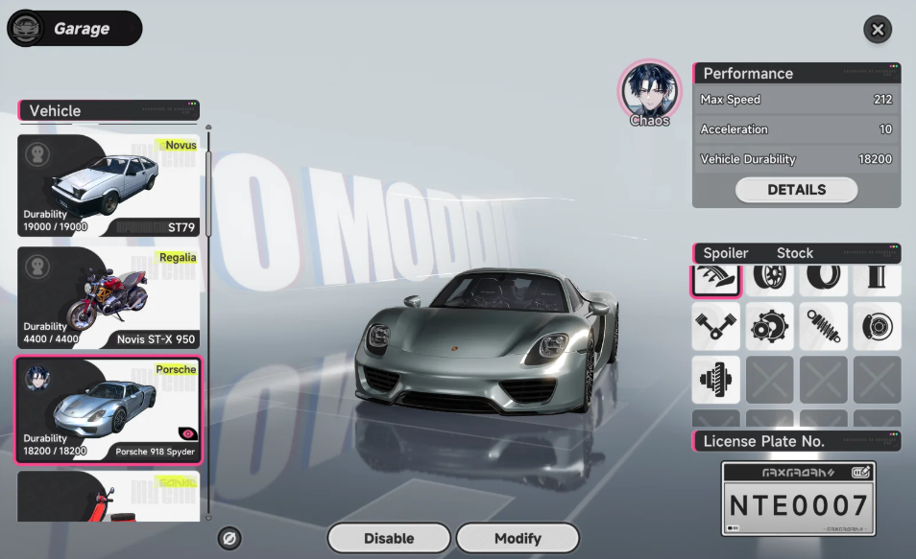Screen dimensions: 916x559
Task: Edit the license plate number
Action: click(861, 472)
